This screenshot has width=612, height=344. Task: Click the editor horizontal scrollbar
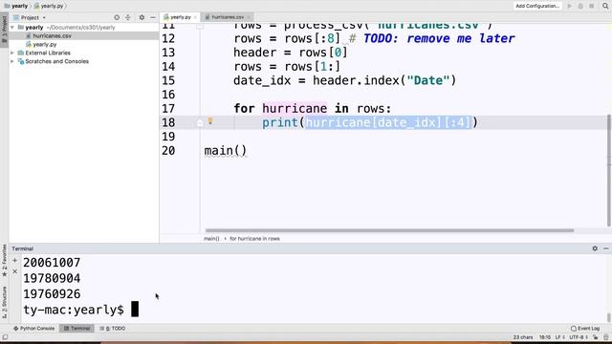pyautogui.click(x=389, y=230)
